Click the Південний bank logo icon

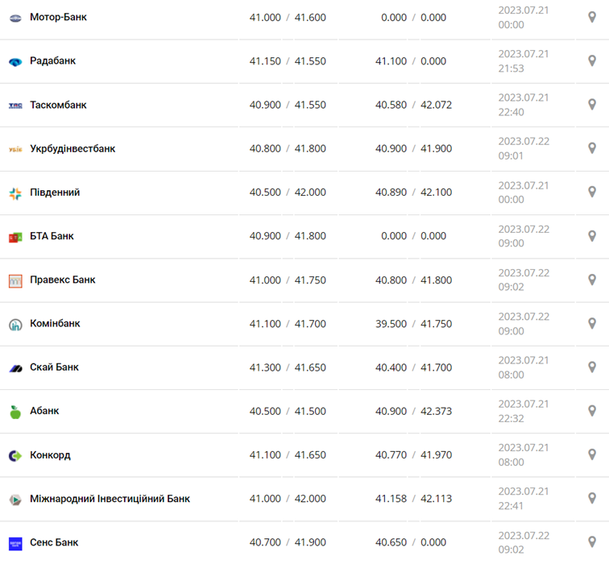click(x=15, y=193)
